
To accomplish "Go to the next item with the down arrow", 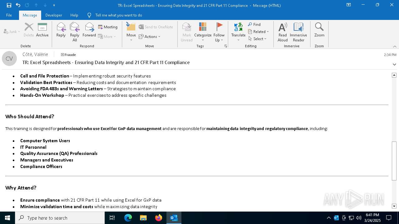I will pyautogui.click(x=45, y=5).
